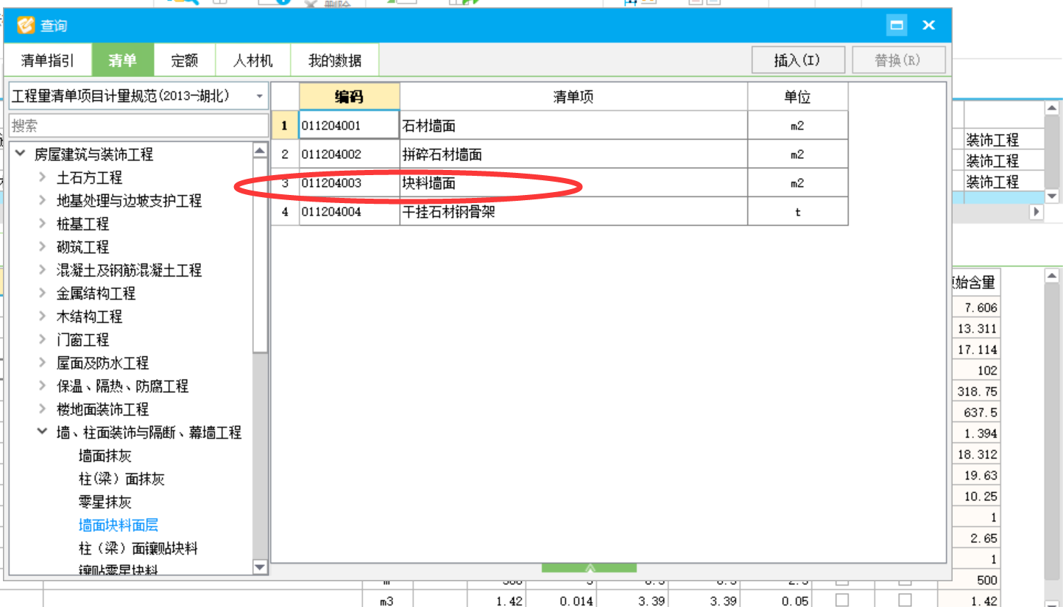Select code cell 011204004
The height and width of the screenshot is (607, 1063).
point(349,212)
